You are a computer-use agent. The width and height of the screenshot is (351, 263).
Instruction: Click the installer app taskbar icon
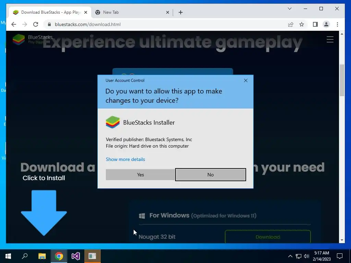92,256
